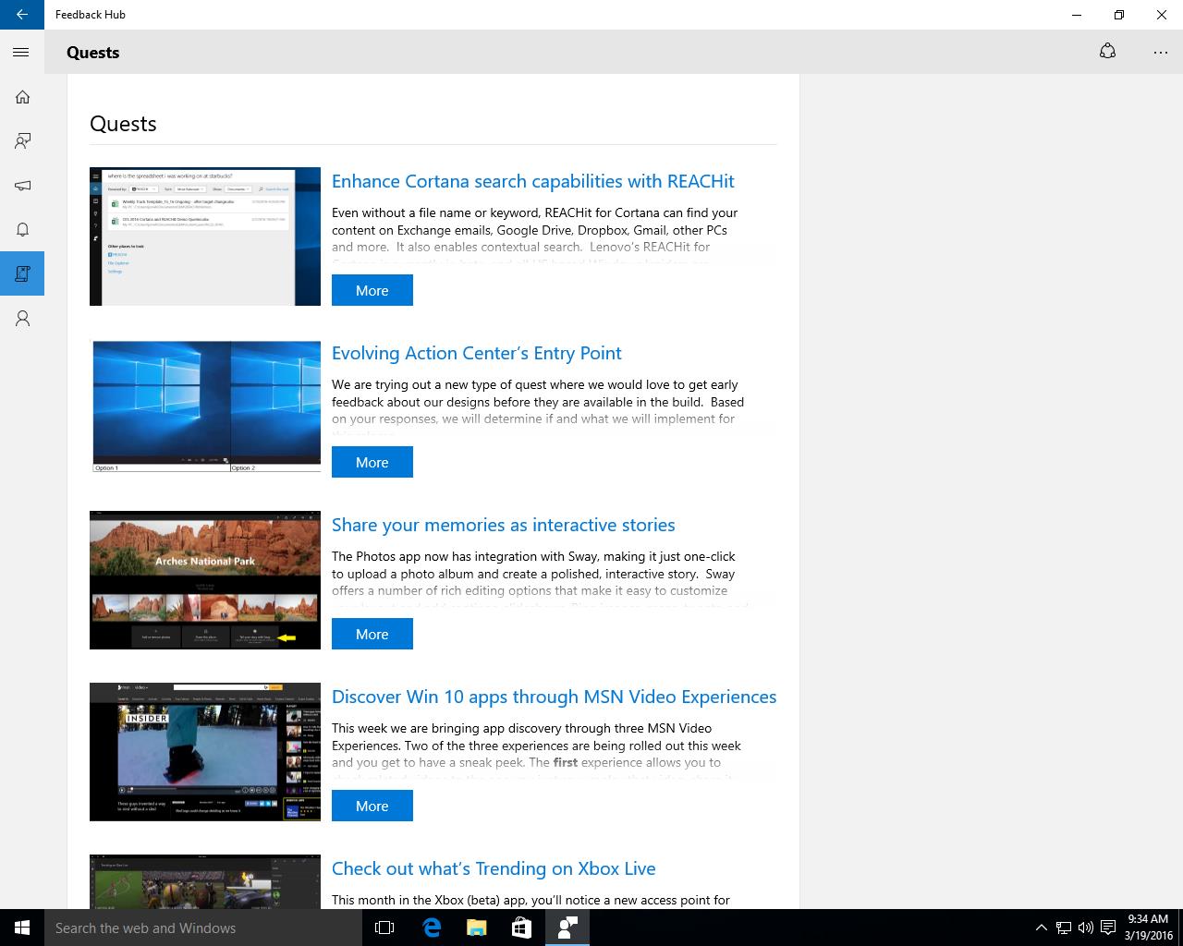
Task: Open the hamburger navigation menu
Action: 21,53
